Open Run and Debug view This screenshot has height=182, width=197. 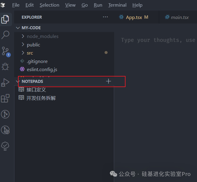5,82
